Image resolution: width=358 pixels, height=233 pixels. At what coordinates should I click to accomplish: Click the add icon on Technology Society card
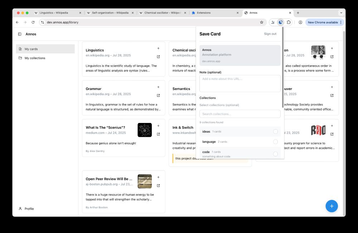(x=332, y=87)
